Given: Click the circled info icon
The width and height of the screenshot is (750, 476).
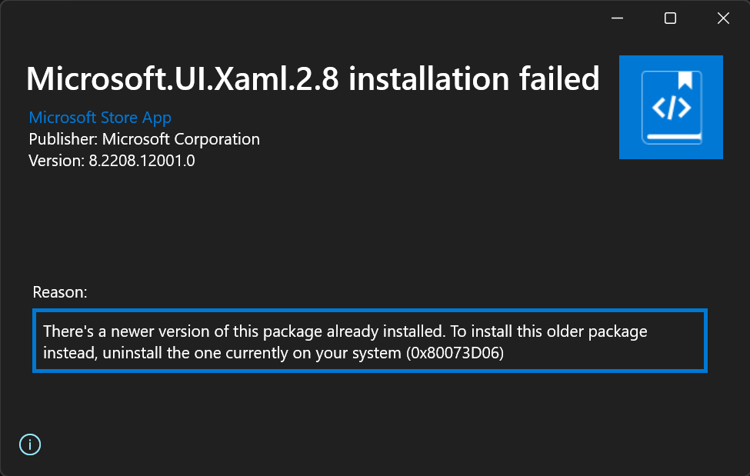Looking at the screenshot, I should [x=30, y=444].
